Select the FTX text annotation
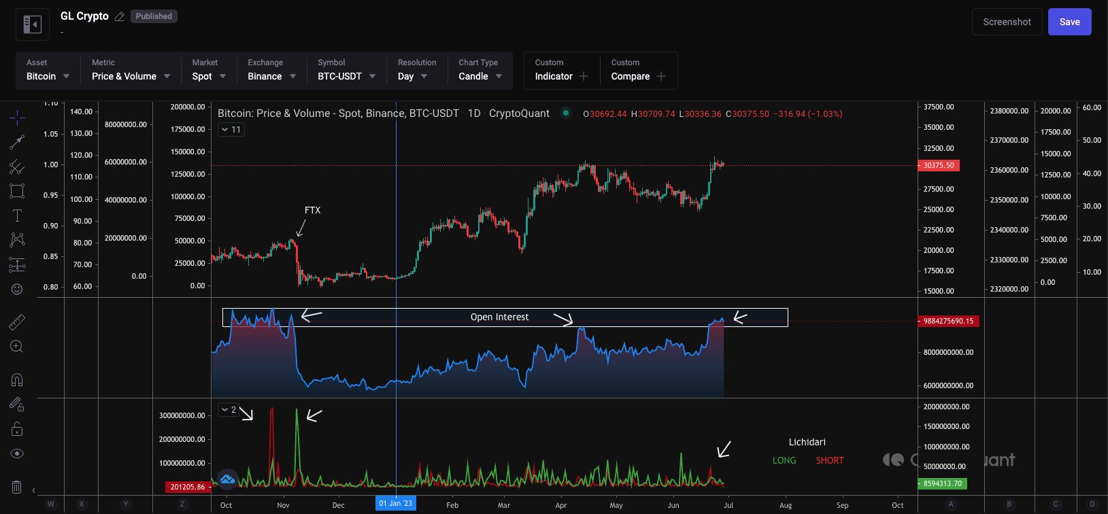Image resolution: width=1108 pixels, height=514 pixels. pos(312,210)
